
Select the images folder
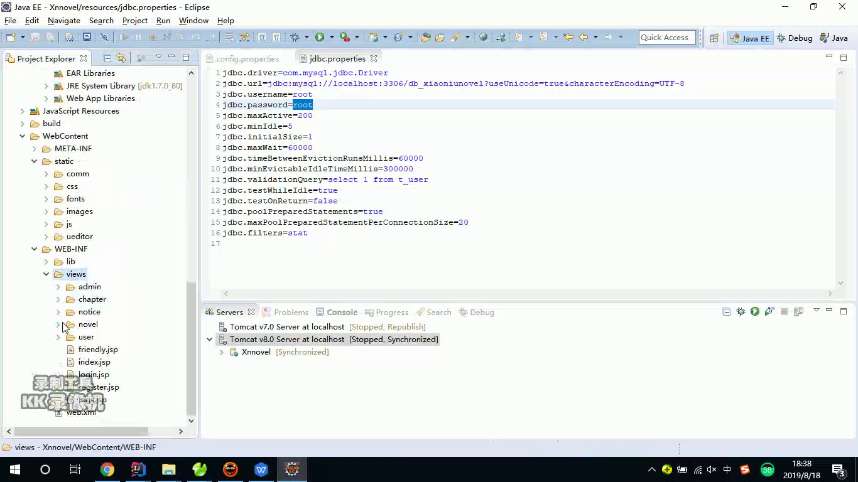[x=80, y=212]
